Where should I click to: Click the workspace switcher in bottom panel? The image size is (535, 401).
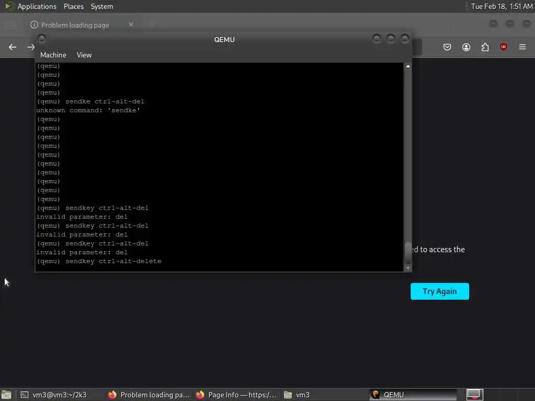click(474, 395)
